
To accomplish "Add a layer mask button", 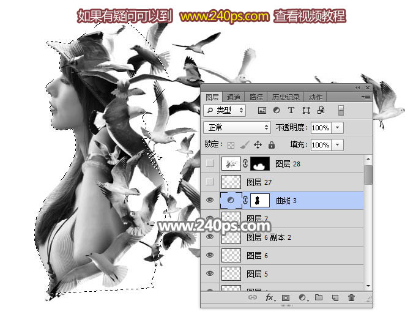I will pyautogui.click(x=286, y=298).
